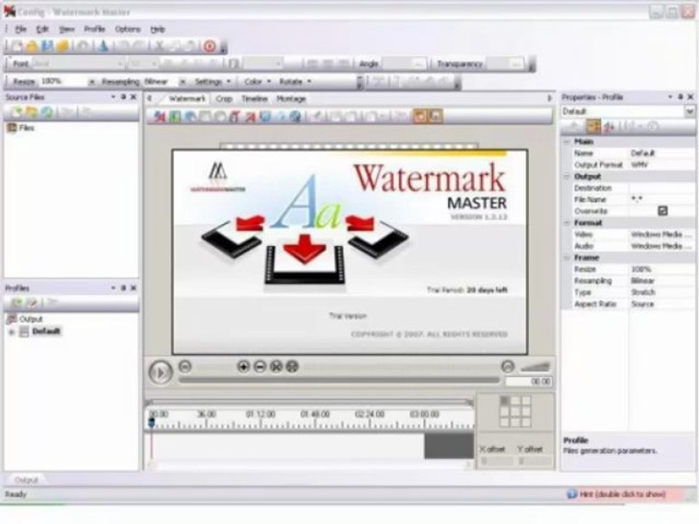699x524 pixels.
Task: Click the Transparency field in toolbar
Action: tap(505, 64)
